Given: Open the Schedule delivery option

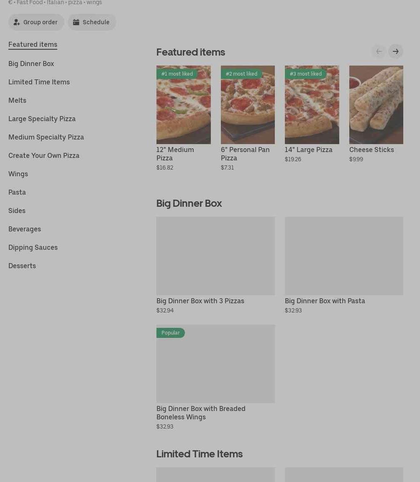Looking at the screenshot, I should [92, 22].
